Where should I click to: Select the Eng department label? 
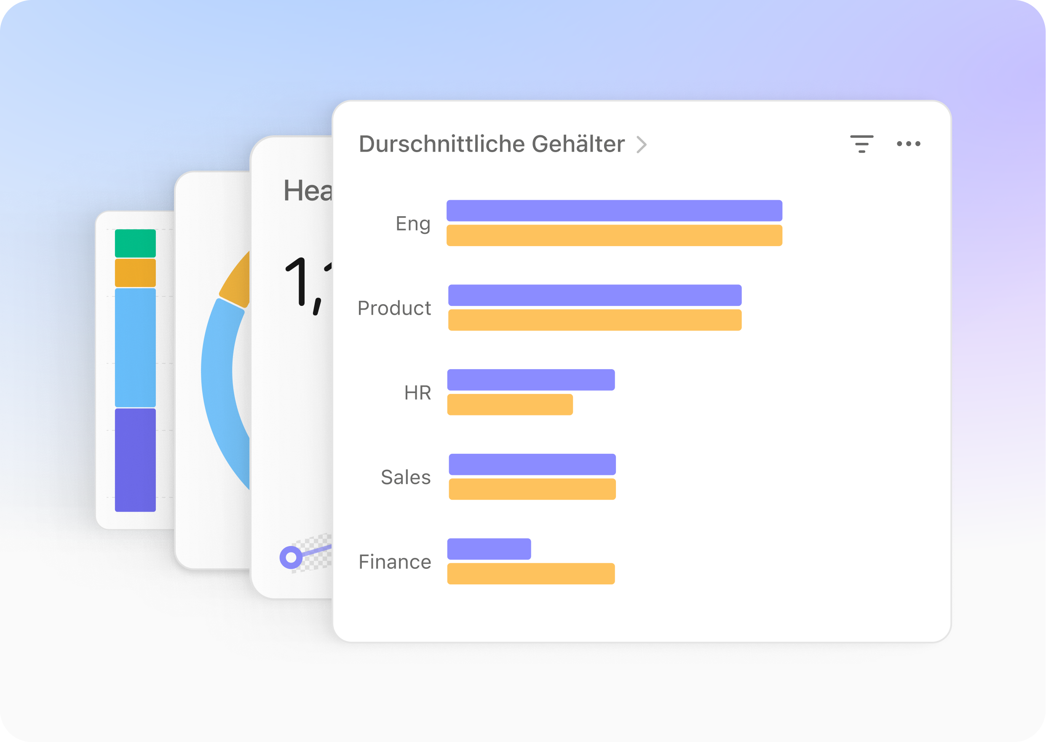[x=413, y=224]
